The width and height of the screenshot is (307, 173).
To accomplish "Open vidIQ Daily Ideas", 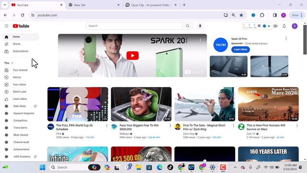I will coord(21,106).
